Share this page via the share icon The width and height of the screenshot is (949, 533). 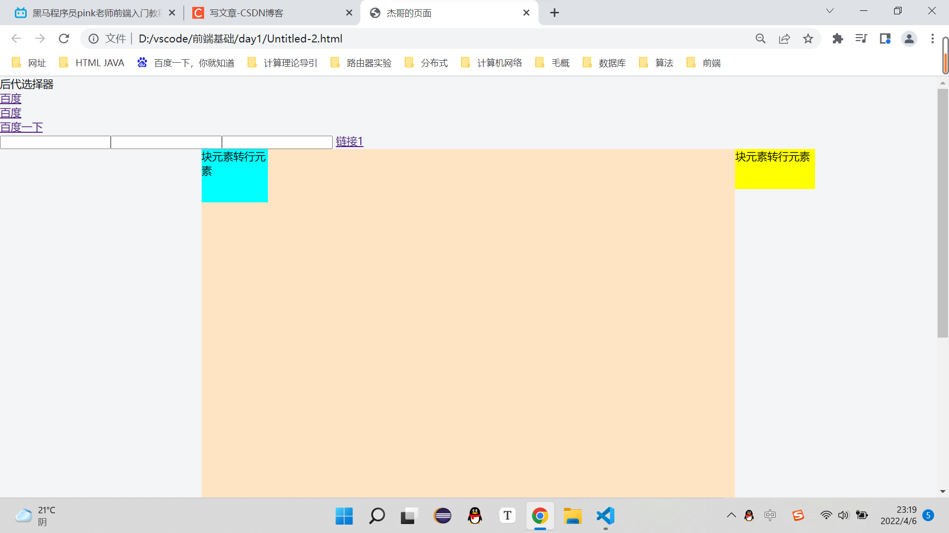pos(784,38)
